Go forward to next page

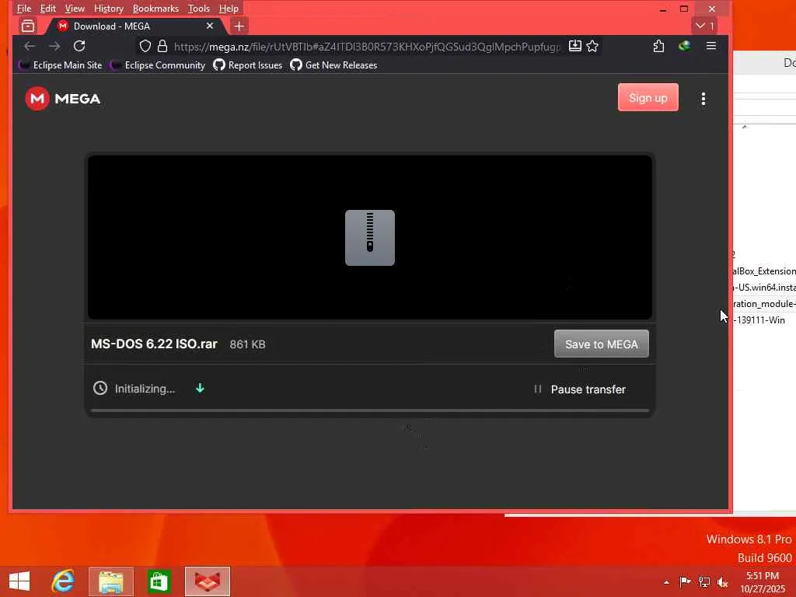pyautogui.click(x=54, y=46)
